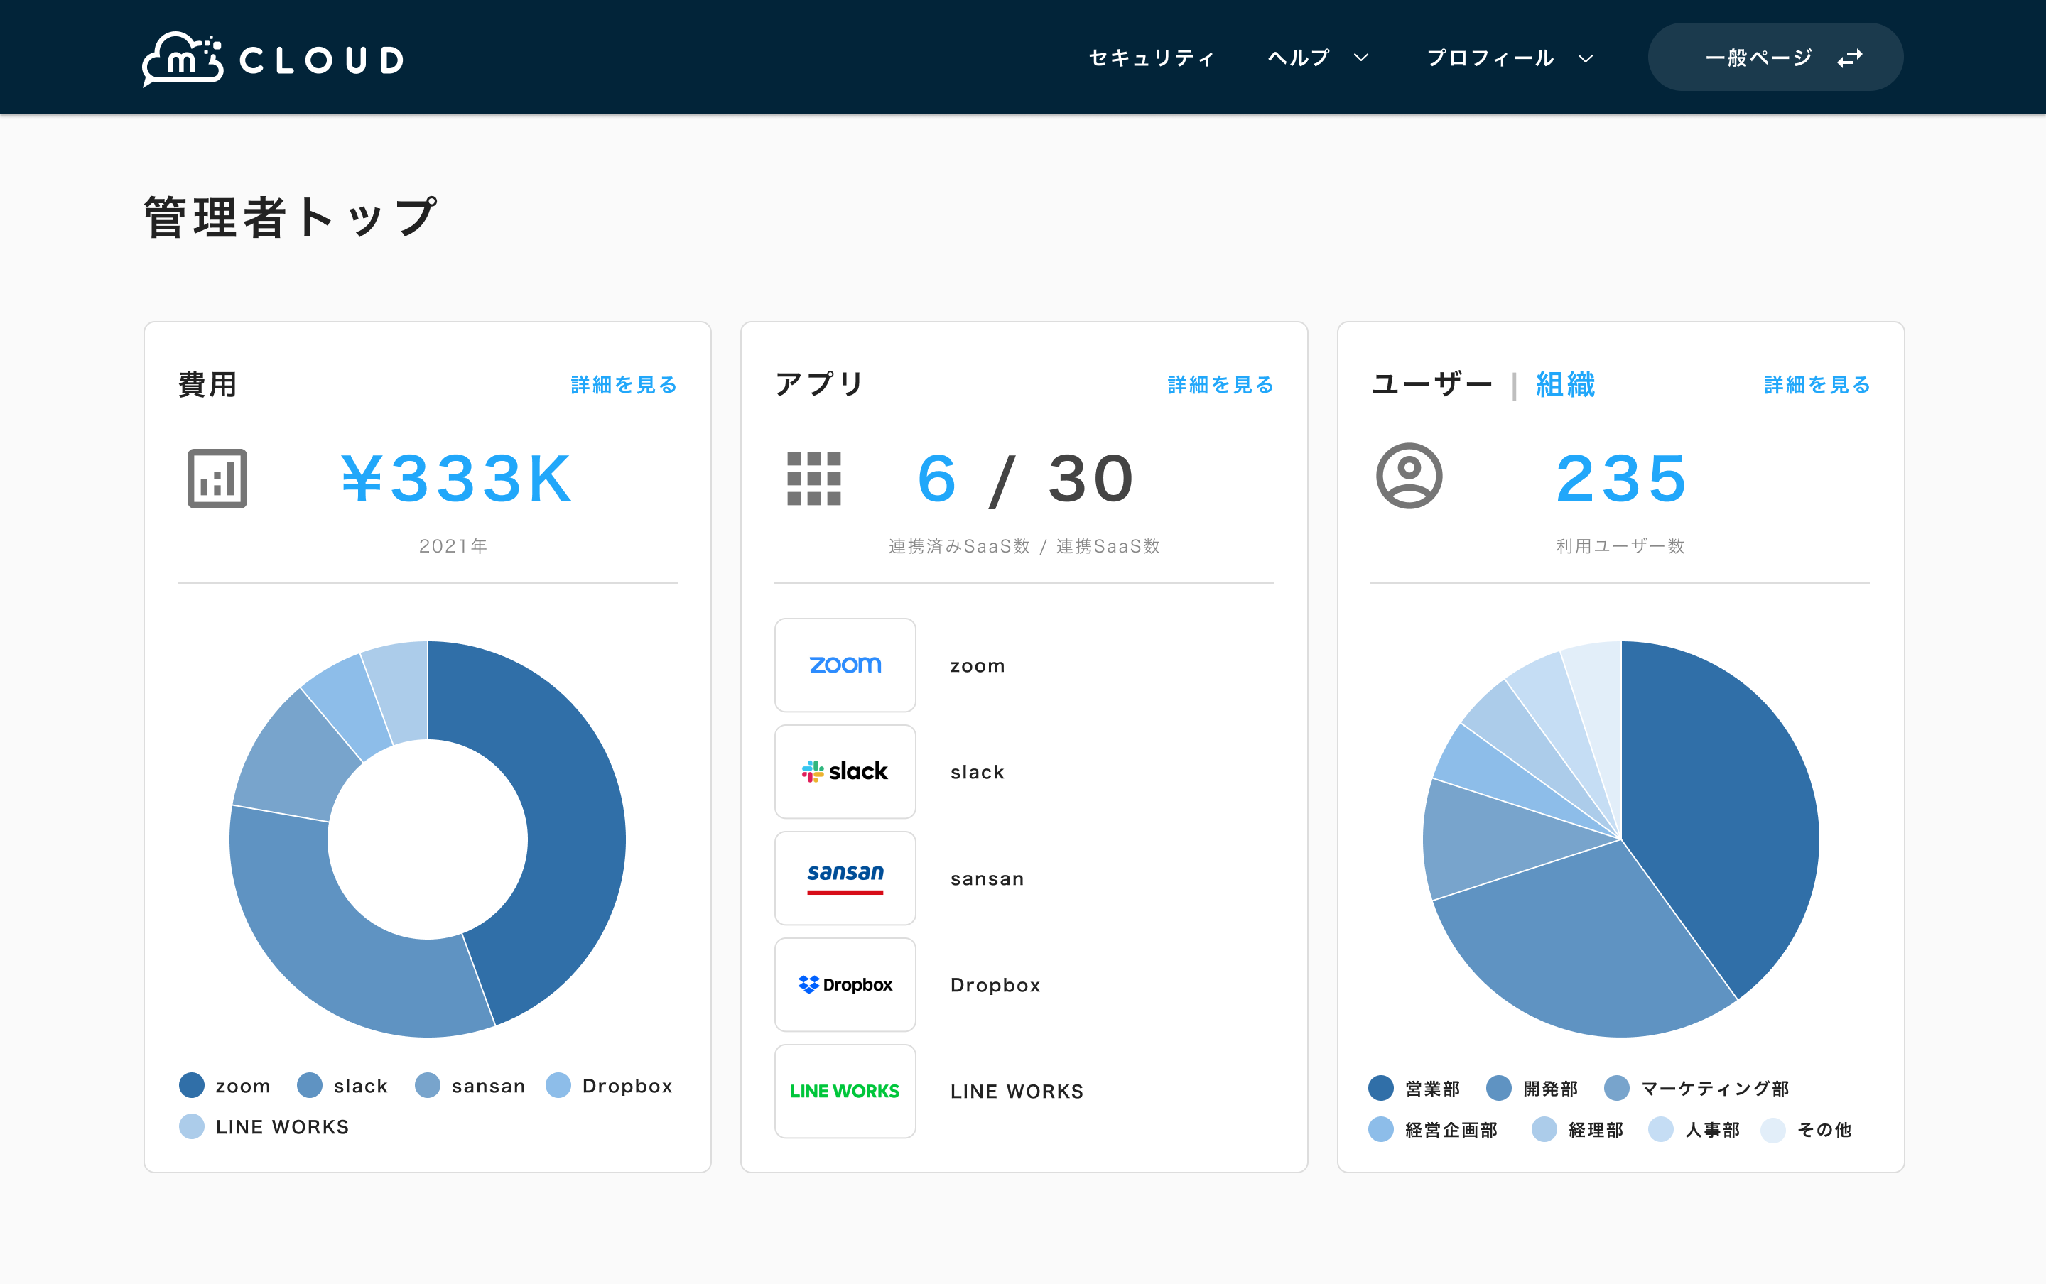Click the m CLOUD logo
Screen dimensions: 2046x1284
tap(273, 59)
